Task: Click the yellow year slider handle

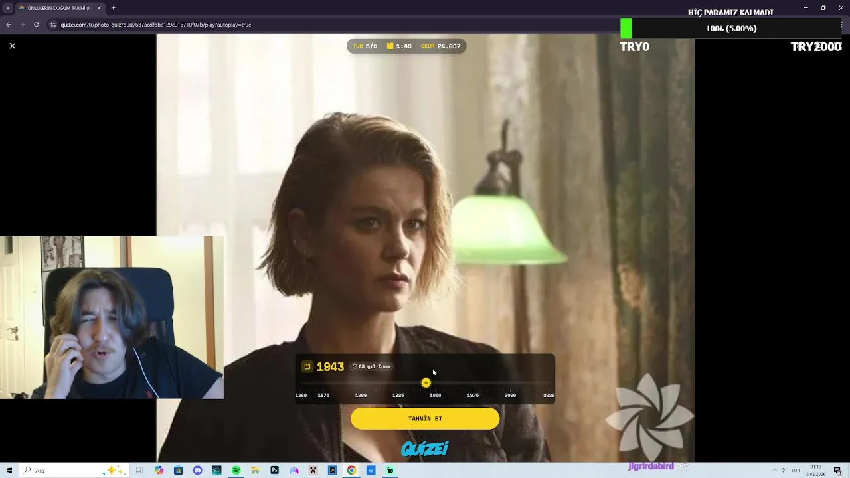Action: point(426,382)
